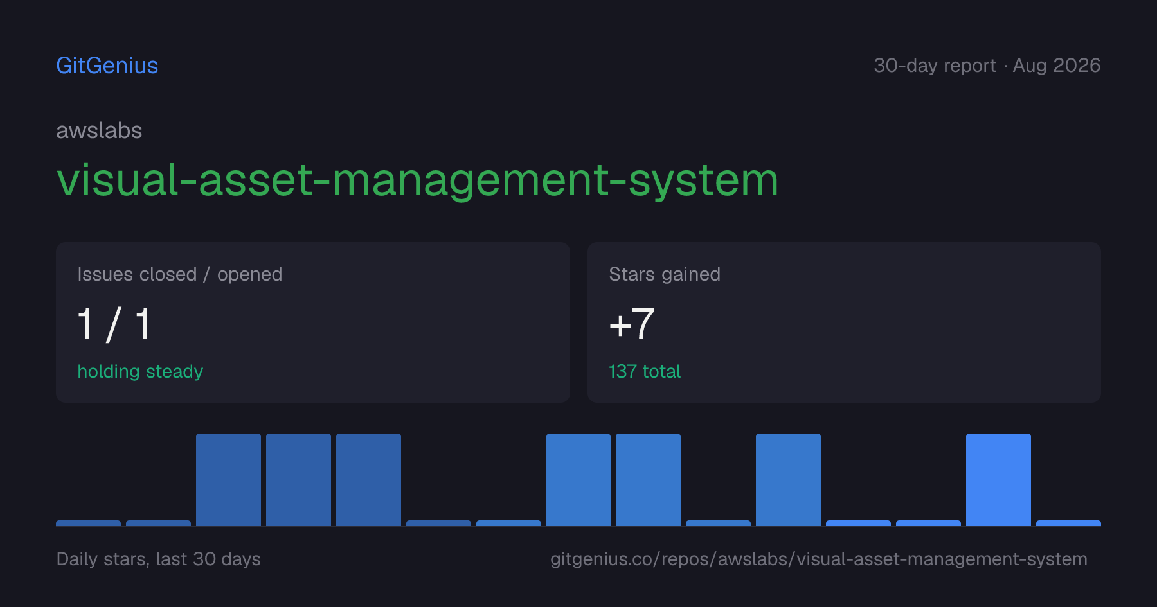Open the gitgenius.co/repos/awslabs URL link
The width and height of the screenshot is (1157, 607).
pos(819,559)
